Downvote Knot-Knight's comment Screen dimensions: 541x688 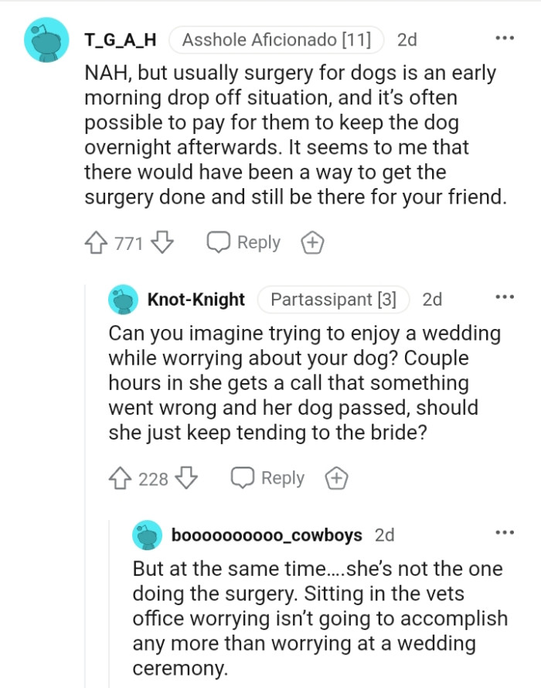tap(165, 478)
